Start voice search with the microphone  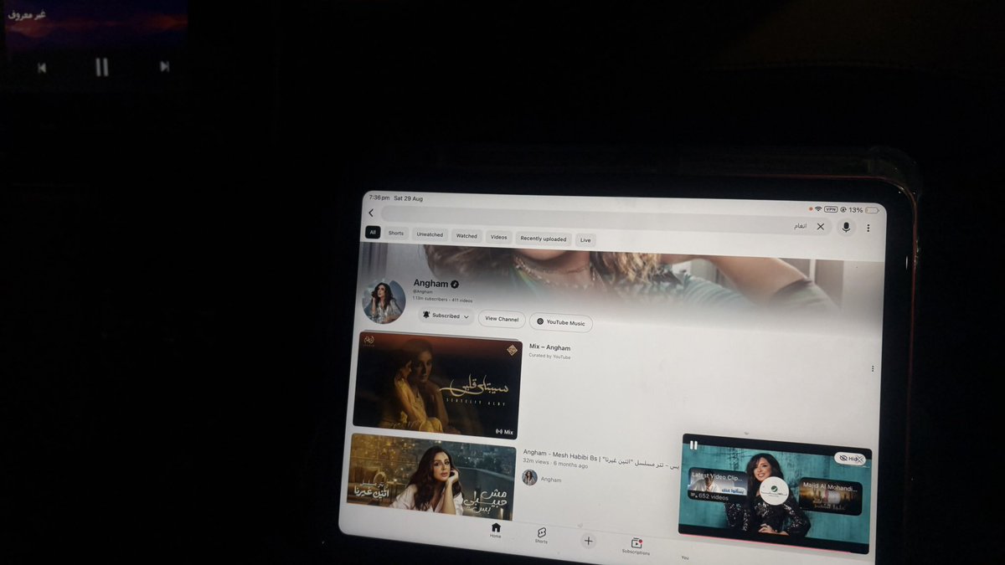(846, 227)
